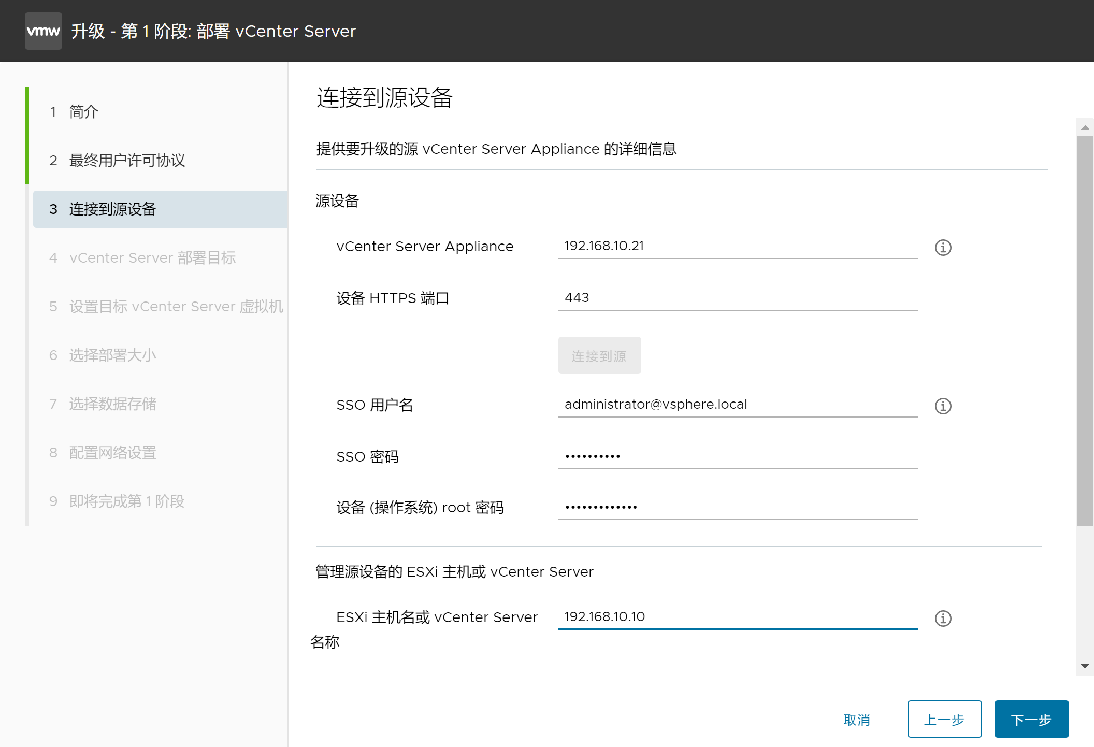Select step 9 即将完成第 1 阶段
The width and height of the screenshot is (1094, 747).
tap(161, 501)
